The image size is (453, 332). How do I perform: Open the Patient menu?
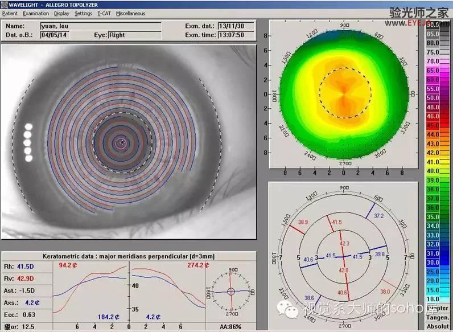tap(10, 13)
